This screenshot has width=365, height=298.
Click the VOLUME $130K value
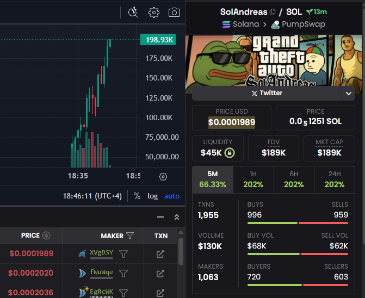[x=210, y=246]
